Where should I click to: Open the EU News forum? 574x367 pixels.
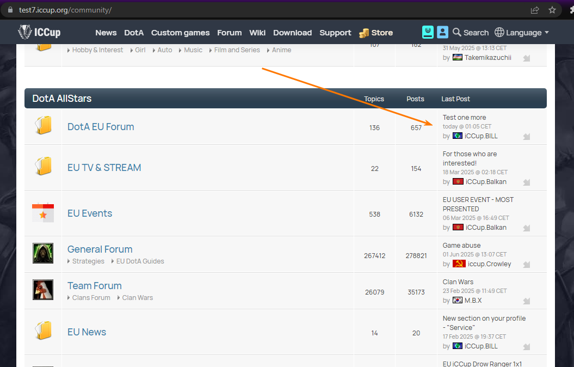click(x=87, y=332)
